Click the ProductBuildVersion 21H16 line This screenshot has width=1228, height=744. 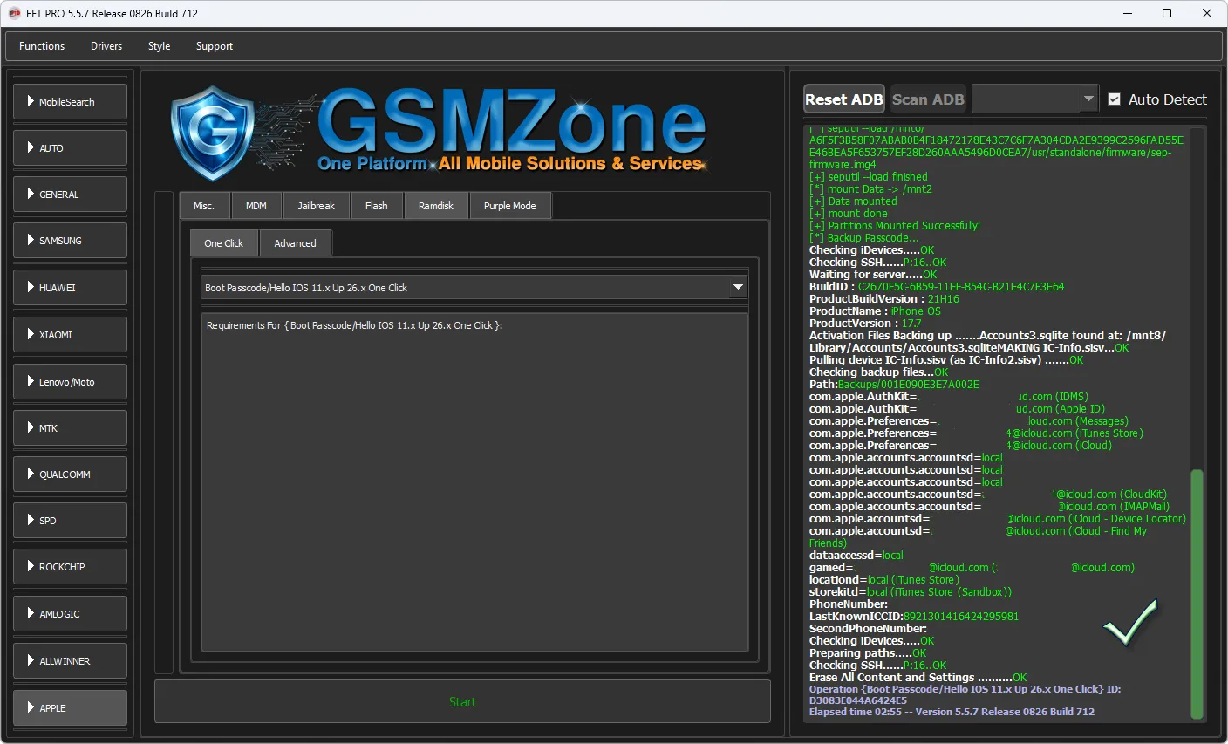pos(884,299)
